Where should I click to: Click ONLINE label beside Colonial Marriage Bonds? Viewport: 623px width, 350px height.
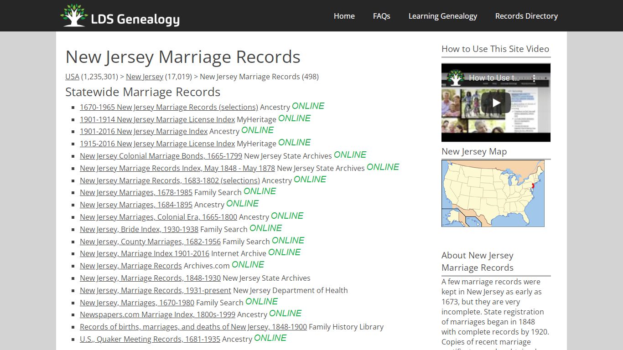click(x=350, y=155)
